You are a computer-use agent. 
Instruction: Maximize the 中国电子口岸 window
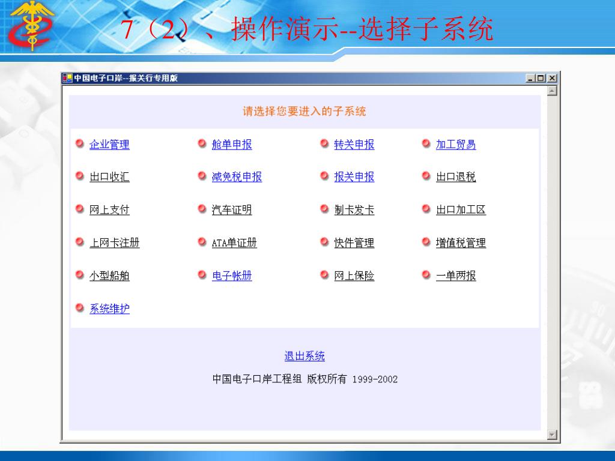pyautogui.click(x=541, y=78)
